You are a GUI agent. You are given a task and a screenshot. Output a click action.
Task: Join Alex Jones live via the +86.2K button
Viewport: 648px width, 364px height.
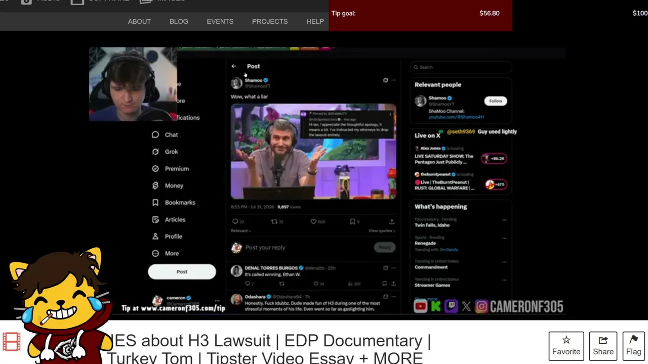[x=494, y=158]
